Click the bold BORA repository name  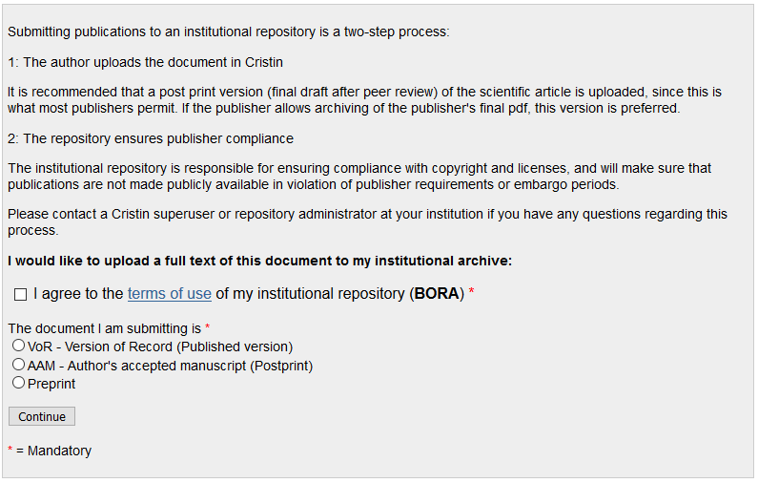tap(437, 294)
